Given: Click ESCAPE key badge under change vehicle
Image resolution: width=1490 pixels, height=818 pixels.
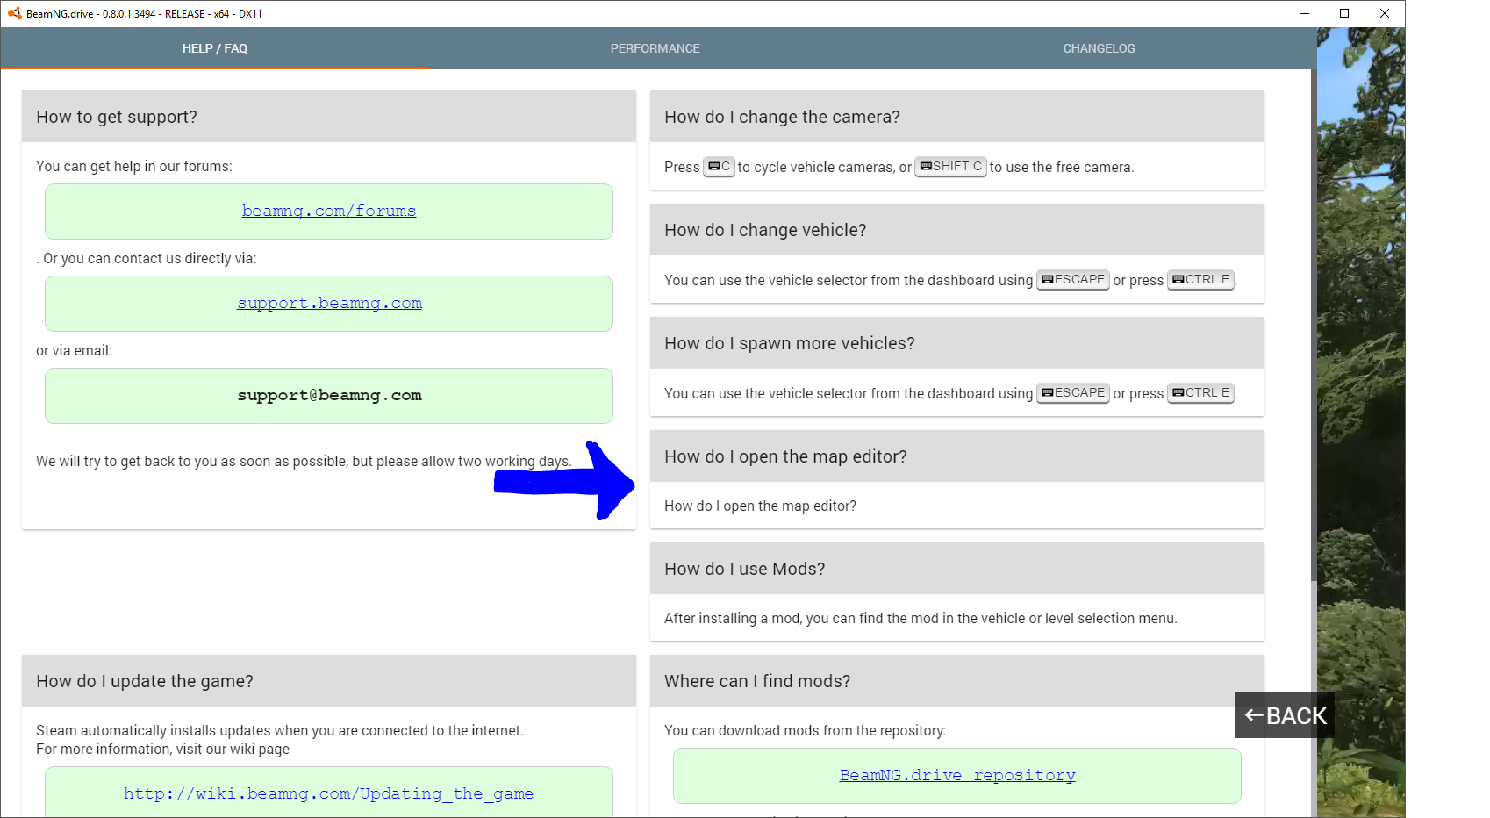Looking at the screenshot, I should pyautogui.click(x=1073, y=280).
